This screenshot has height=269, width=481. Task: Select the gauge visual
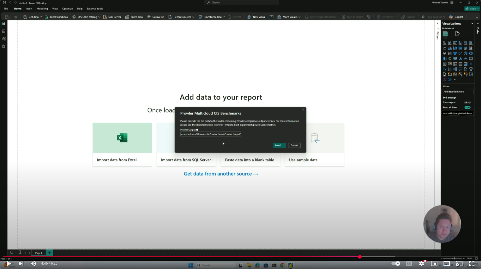tap(466, 59)
